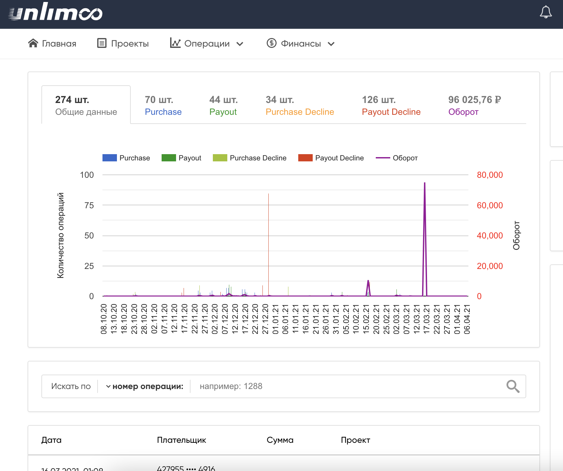563x471 pixels.
Task: Click the Payout Decline red legend swatch
Action: 305,158
